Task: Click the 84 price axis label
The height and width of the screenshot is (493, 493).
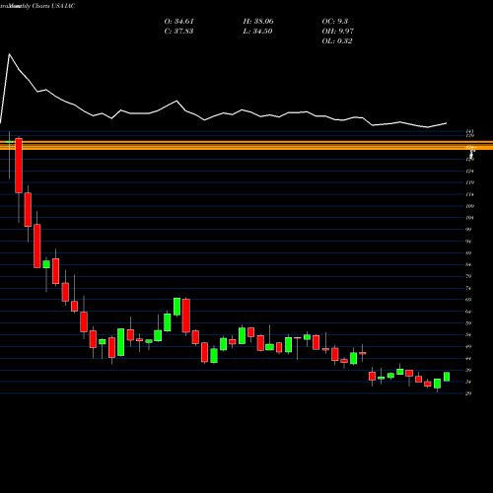Action: click(468, 265)
